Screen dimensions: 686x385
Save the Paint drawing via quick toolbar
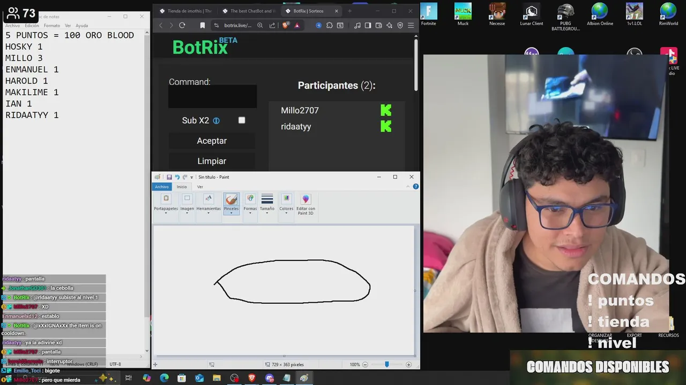(x=169, y=177)
